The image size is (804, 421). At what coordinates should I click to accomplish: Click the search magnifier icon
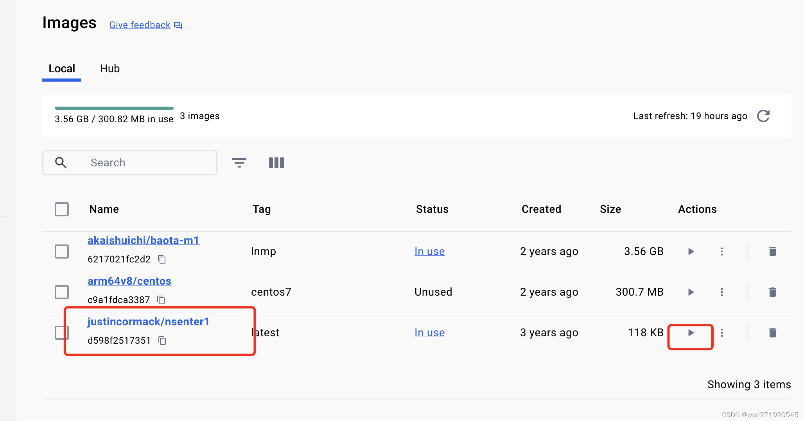pyautogui.click(x=61, y=162)
